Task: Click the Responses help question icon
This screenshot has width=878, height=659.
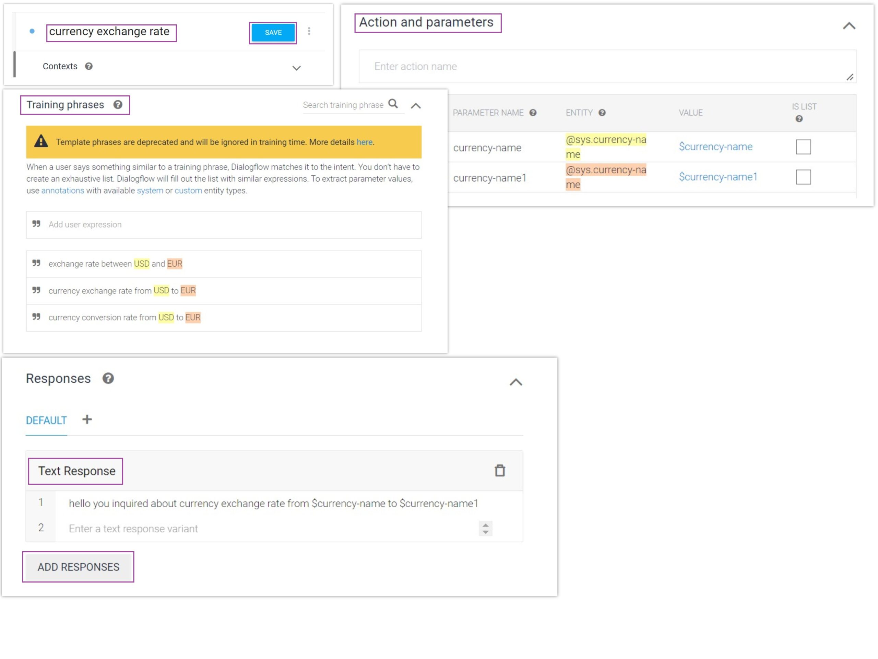Action: [108, 378]
